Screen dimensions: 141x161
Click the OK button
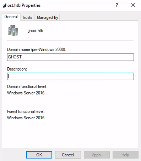click(39, 155)
